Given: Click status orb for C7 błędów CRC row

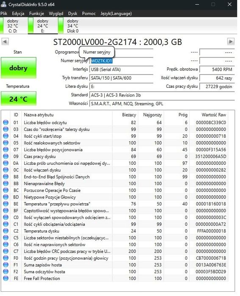Looking at the screenshot, I should click(6, 251).
